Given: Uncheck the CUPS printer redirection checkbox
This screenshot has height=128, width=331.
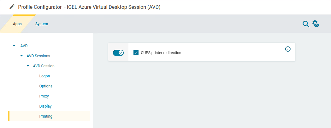Looking at the screenshot, I should coord(136,53).
